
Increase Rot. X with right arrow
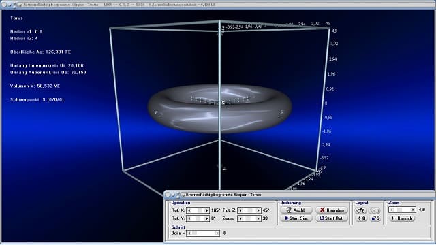(x=206, y=210)
